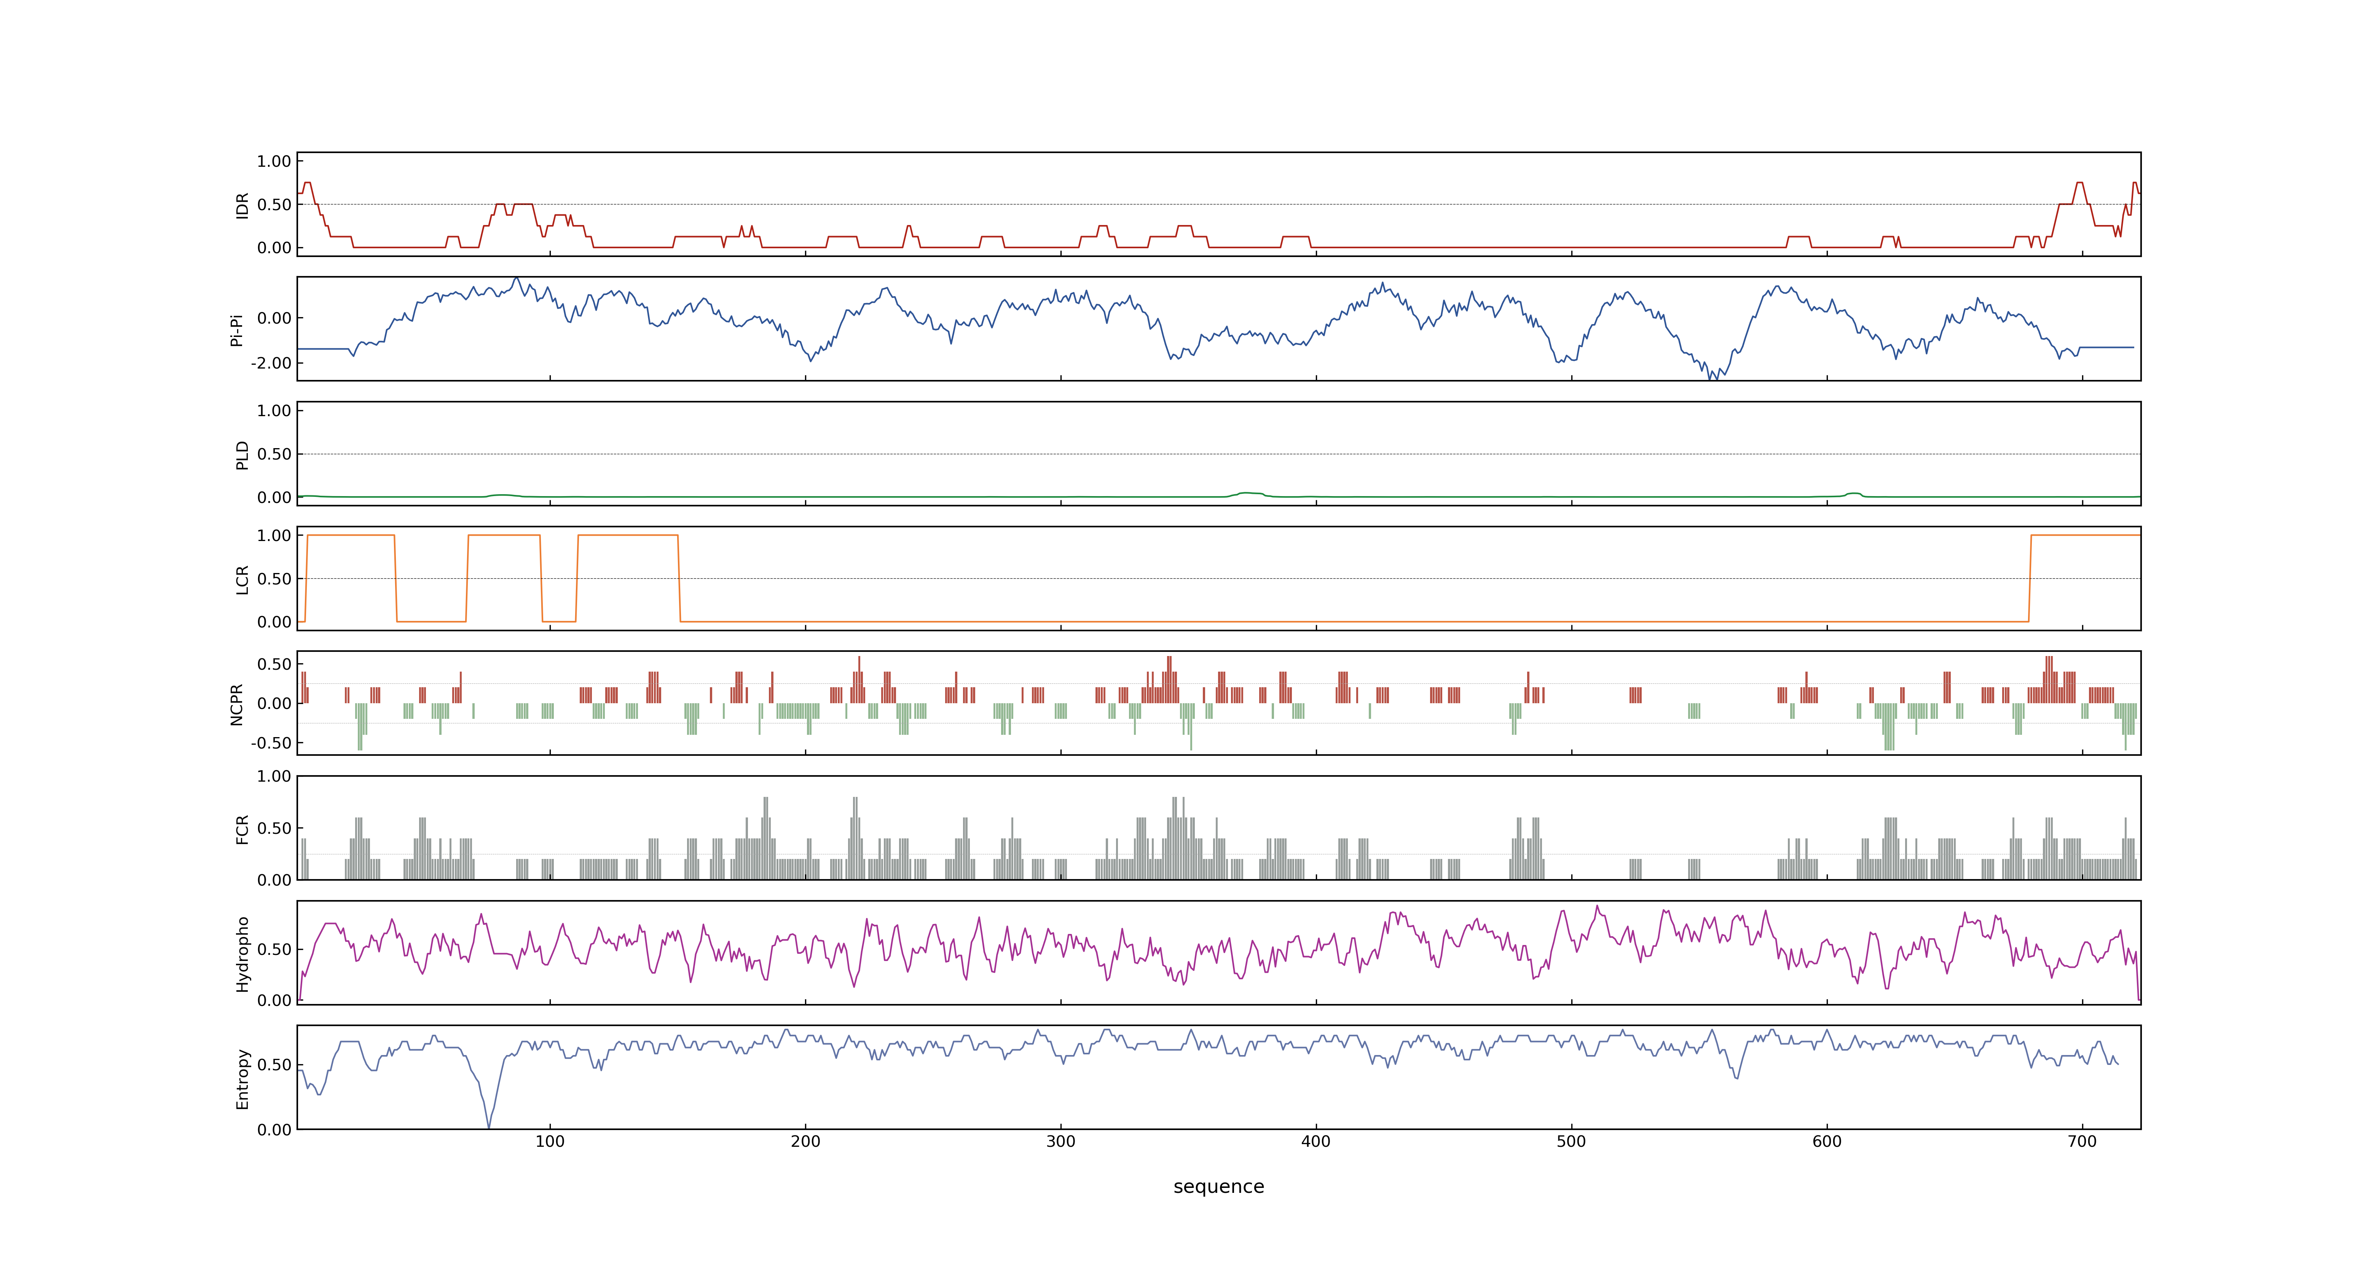Viewport: 2379px width, 1269px height.
Task: Click the LCR plateau at the sequence end
Action: pos(2085,536)
